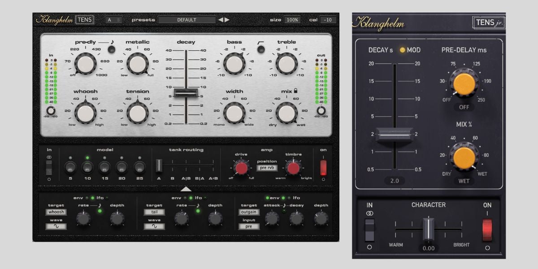Flip the IN switch in TENS jr.
The height and width of the screenshot is (269, 538).
click(369, 230)
